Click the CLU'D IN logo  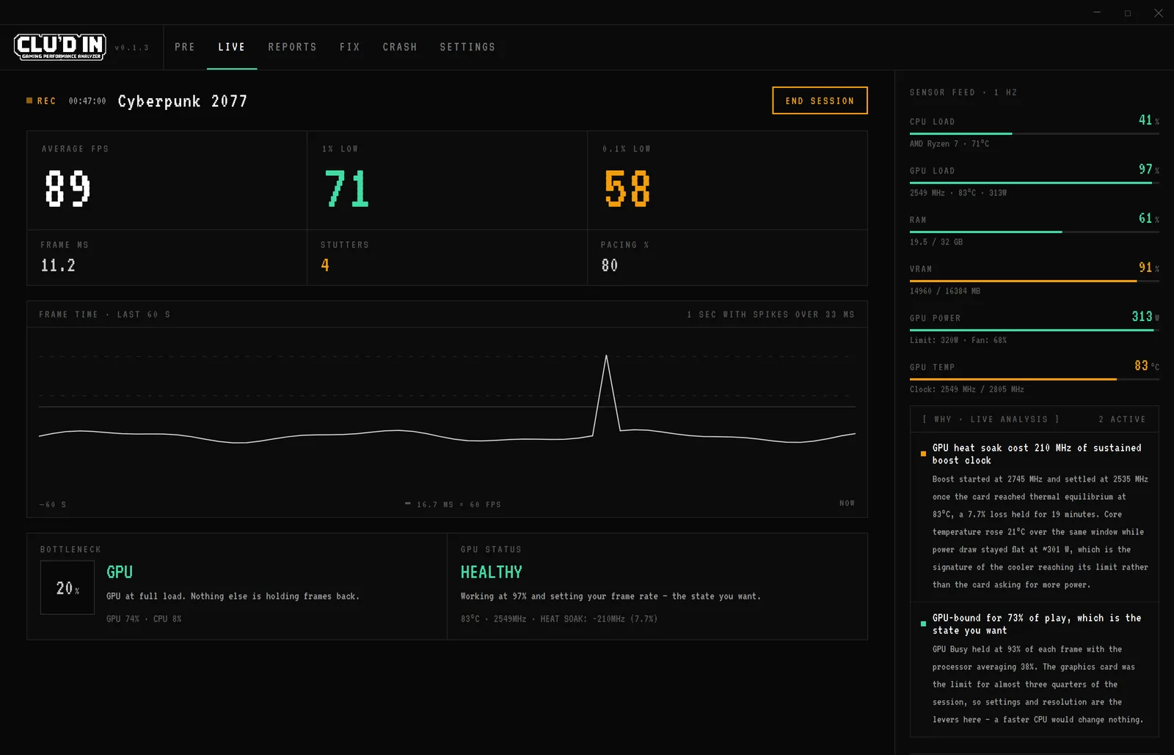60,47
